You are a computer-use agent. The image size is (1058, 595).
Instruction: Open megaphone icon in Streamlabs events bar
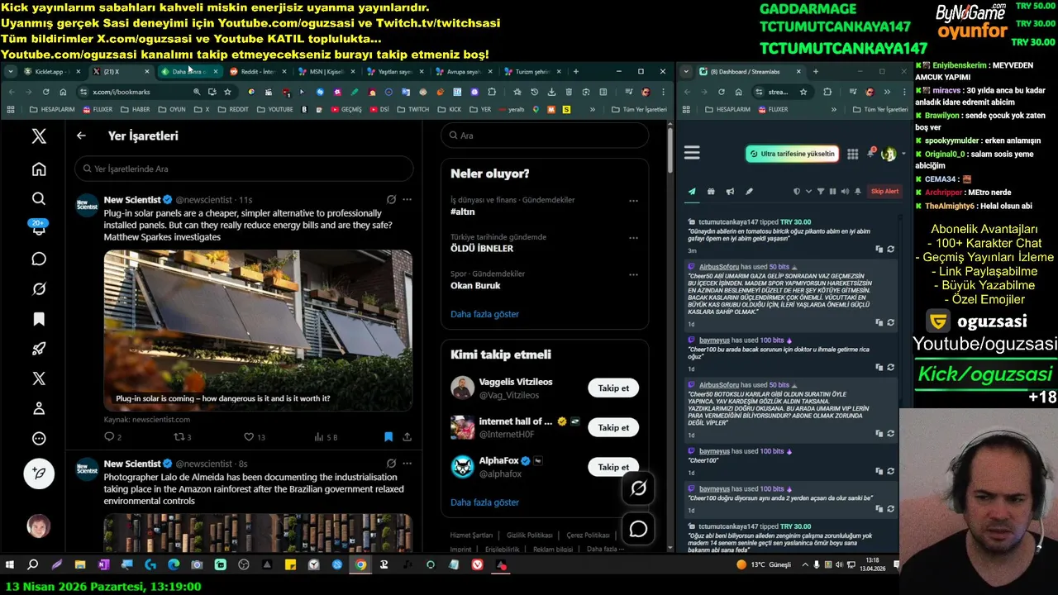tap(730, 192)
